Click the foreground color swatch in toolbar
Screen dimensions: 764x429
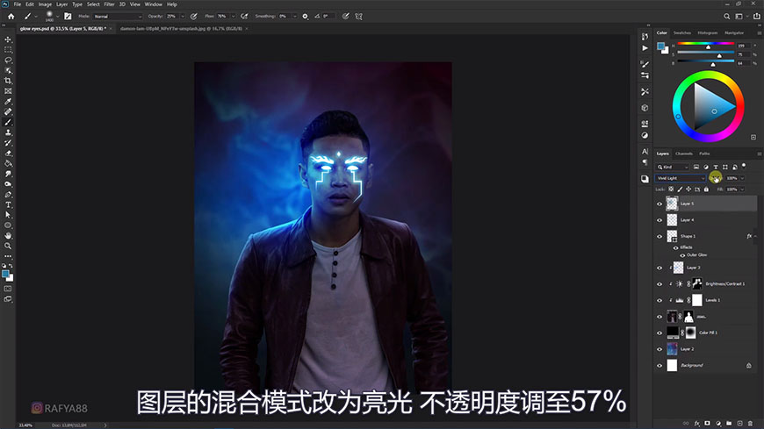click(6, 274)
